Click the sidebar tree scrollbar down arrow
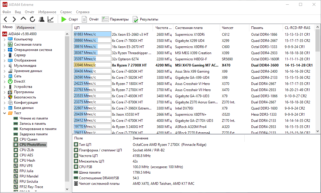 coord(67,189)
